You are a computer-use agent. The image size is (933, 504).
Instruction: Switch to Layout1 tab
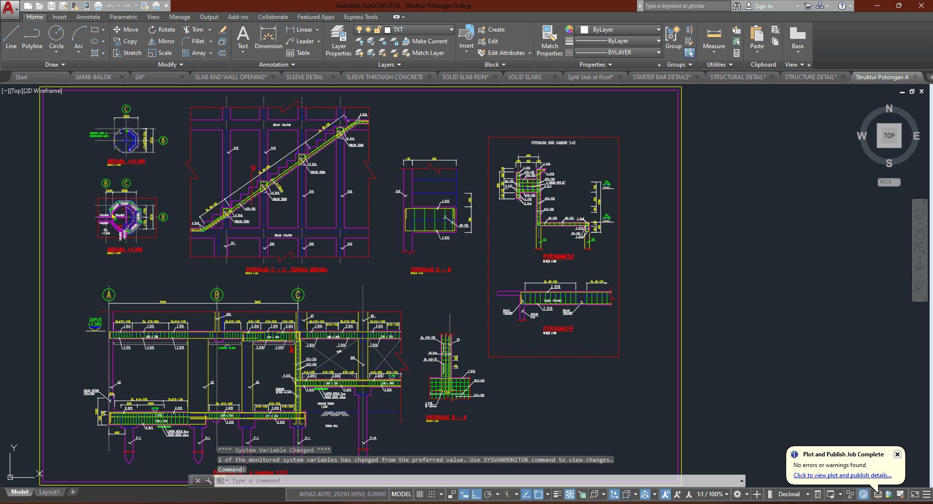(x=49, y=492)
